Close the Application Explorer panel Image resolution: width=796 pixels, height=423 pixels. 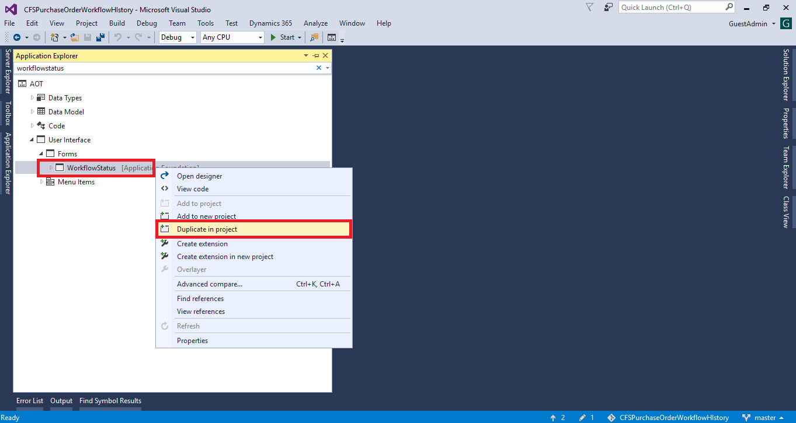click(325, 55)
